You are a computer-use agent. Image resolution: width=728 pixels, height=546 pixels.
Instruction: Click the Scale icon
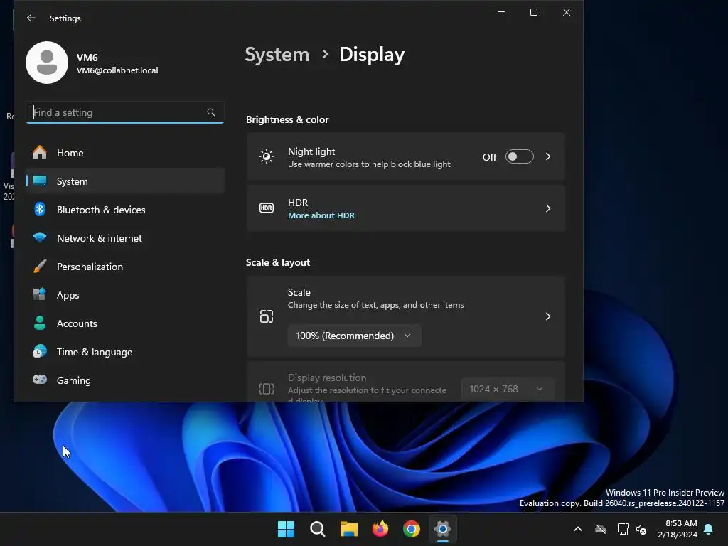pos(267,316)
